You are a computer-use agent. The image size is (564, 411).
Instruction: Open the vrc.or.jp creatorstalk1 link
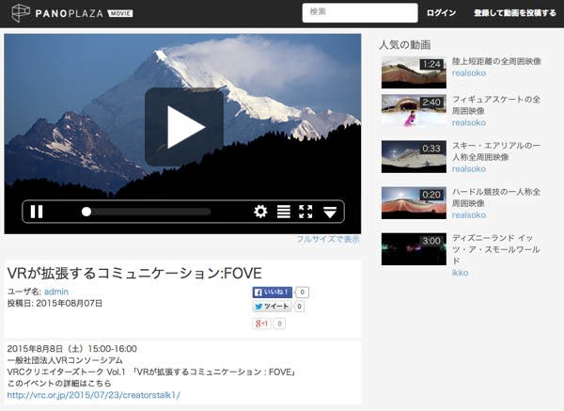click(x=93, y=395)
